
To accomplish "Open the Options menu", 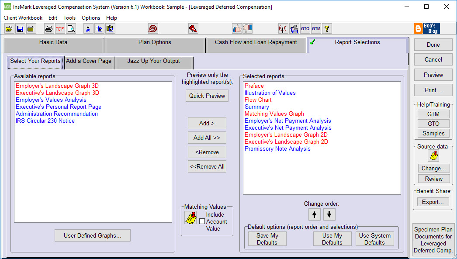I will [x=90, y=17].
